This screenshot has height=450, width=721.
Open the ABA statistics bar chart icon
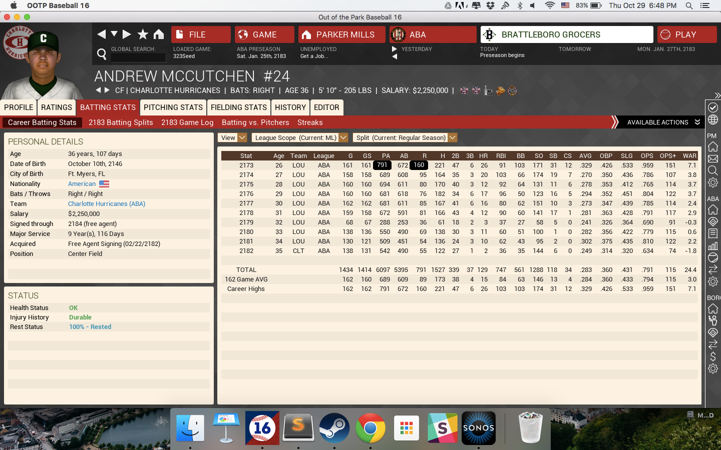(x=713, y=245)
